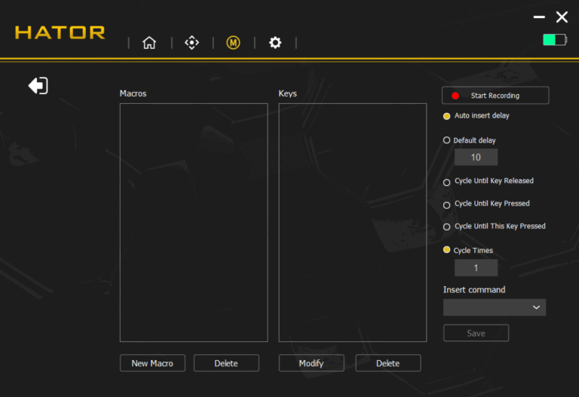
Task: Expand the Insert command dropdown
Action: click(x=495, y=307)
